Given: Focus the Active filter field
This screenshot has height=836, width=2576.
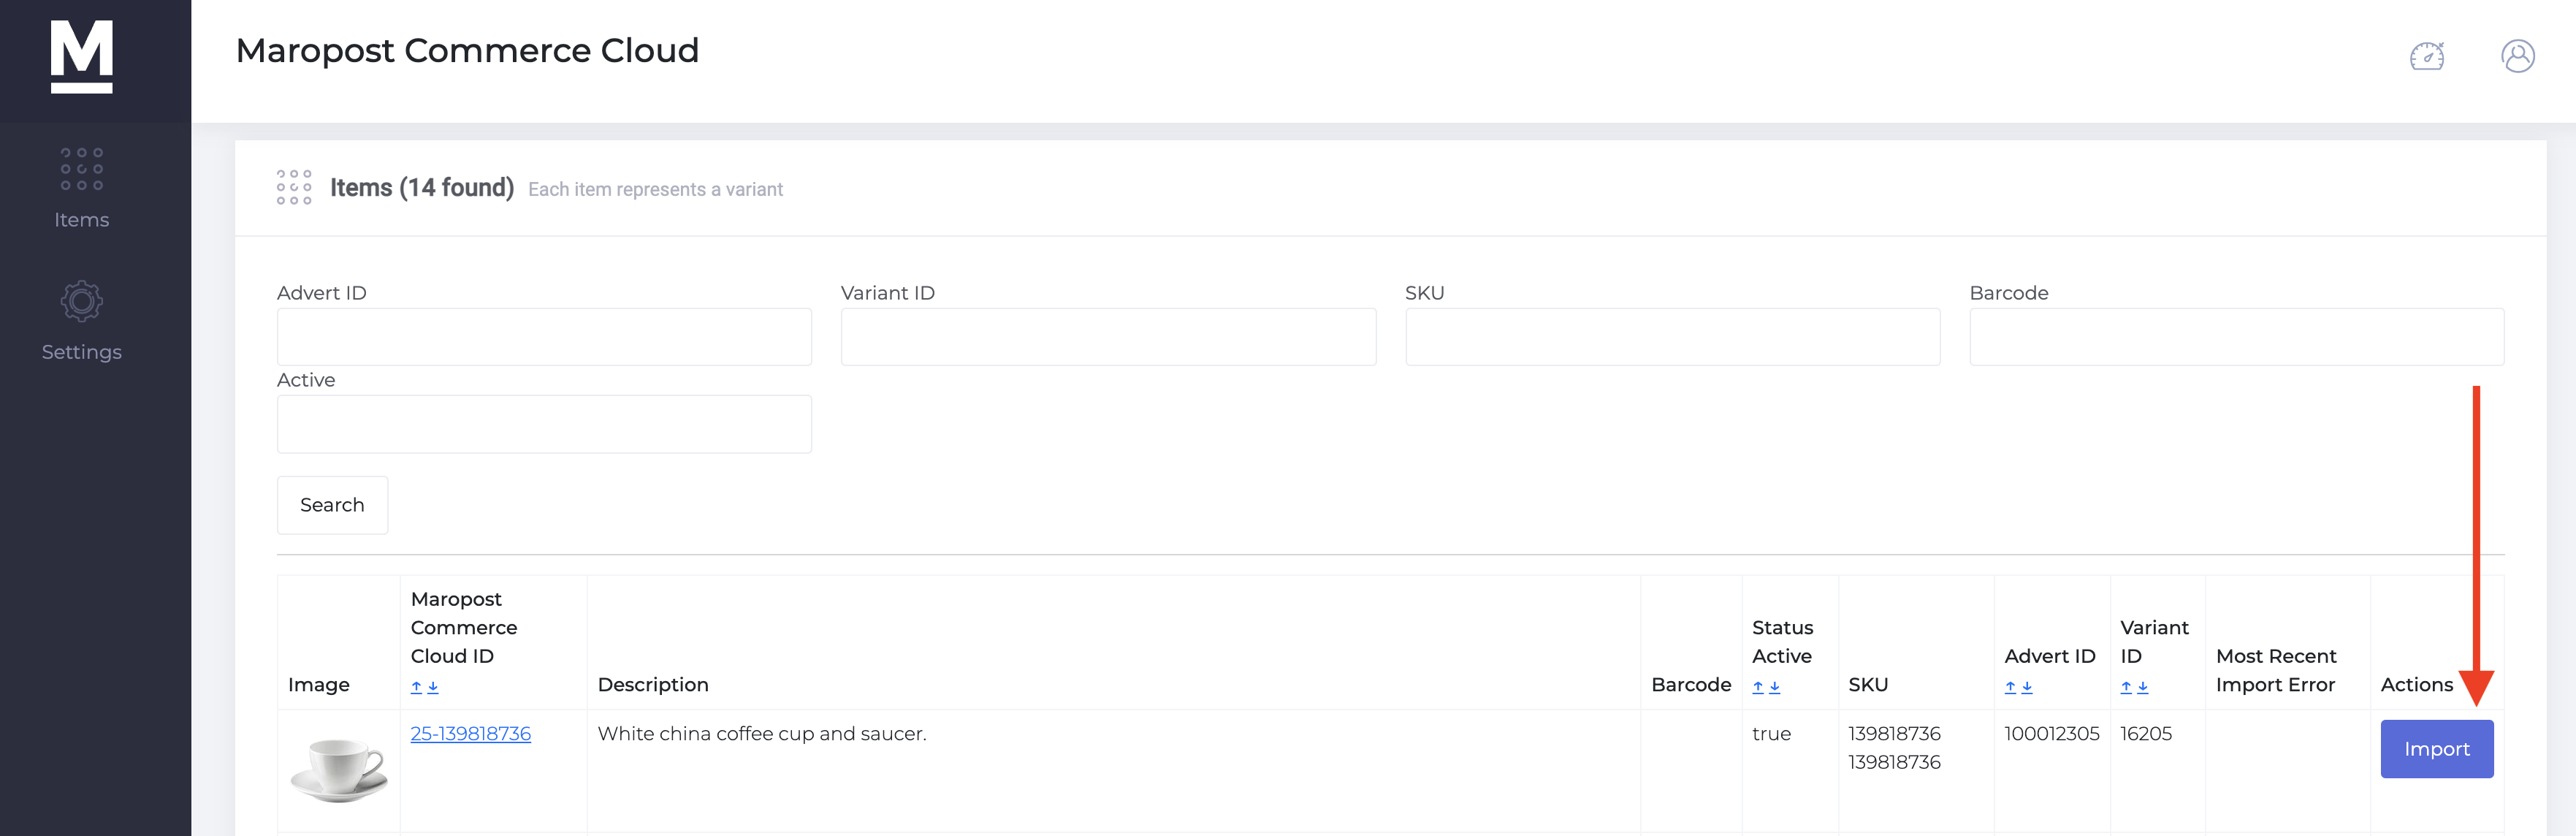Looking at the screenshot, I should [x=544, y=424].
